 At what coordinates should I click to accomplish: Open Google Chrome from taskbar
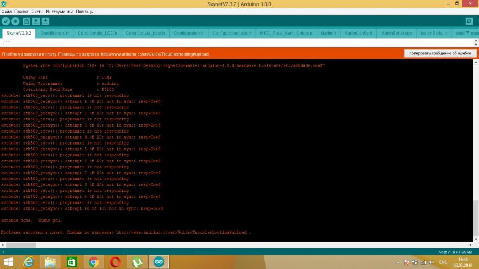pyautogui.click(x=94, y=262)
